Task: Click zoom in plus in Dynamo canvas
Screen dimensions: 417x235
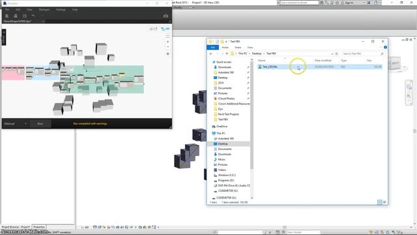Action: tap(168, 42)
